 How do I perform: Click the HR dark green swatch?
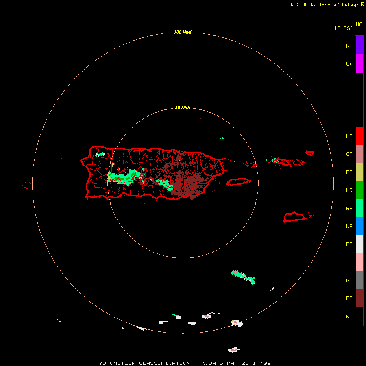click(x=359, y=190)
